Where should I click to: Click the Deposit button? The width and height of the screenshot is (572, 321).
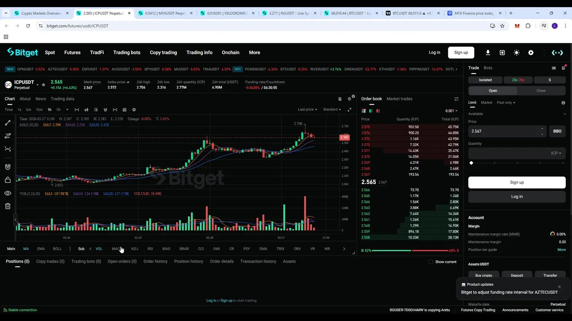click(x=517, y=276)
